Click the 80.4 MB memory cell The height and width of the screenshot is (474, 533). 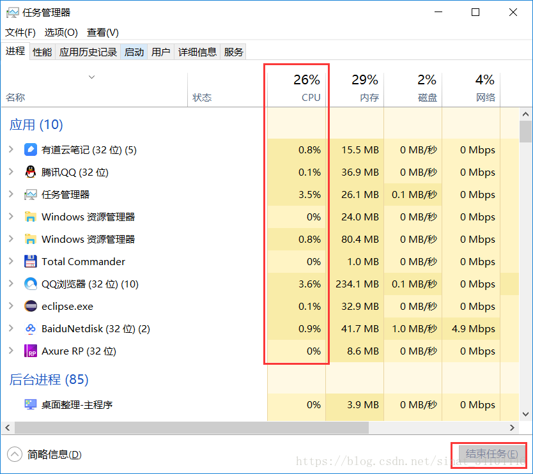355,239
